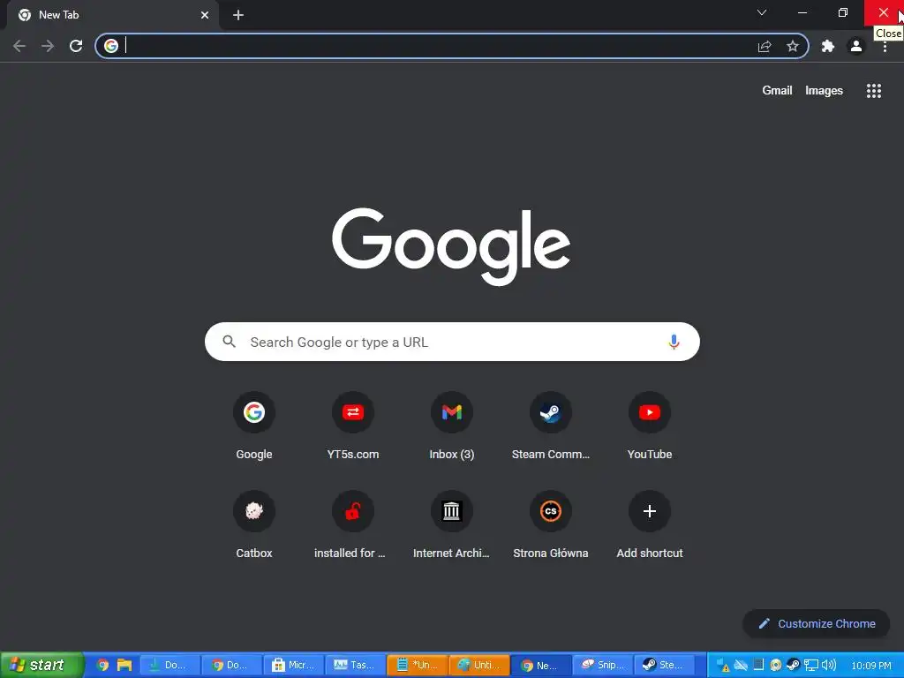Go back to the previous page
Image resolution: width=904 pixels, height=678 pixels.
point(19,46)
